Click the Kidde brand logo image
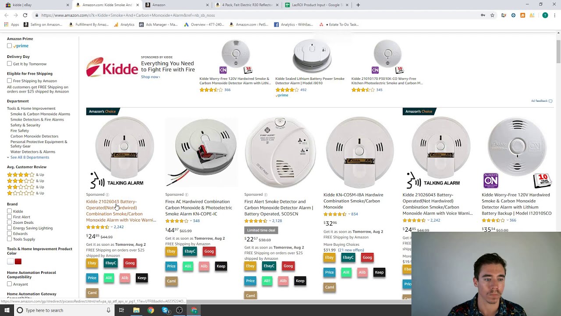 tap(112, 67)
